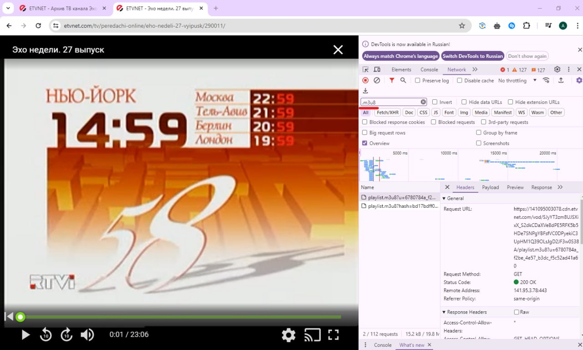Filter requests by Media type
The image size is (583, 350).
click(x=481, y=113)
